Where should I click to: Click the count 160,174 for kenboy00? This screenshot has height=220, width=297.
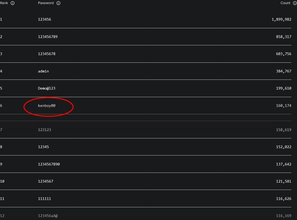(283, 106)
